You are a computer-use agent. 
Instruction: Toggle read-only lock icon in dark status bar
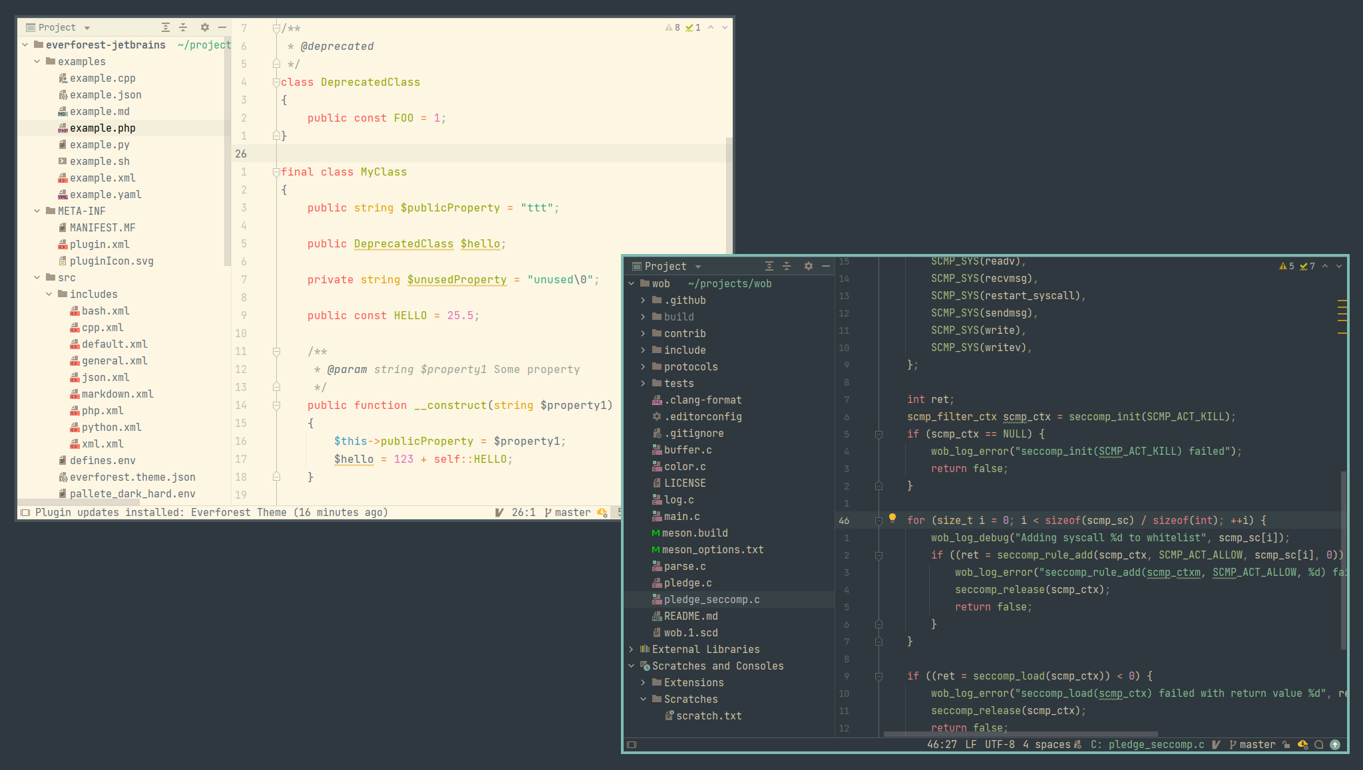click(x=1286, y=745)
